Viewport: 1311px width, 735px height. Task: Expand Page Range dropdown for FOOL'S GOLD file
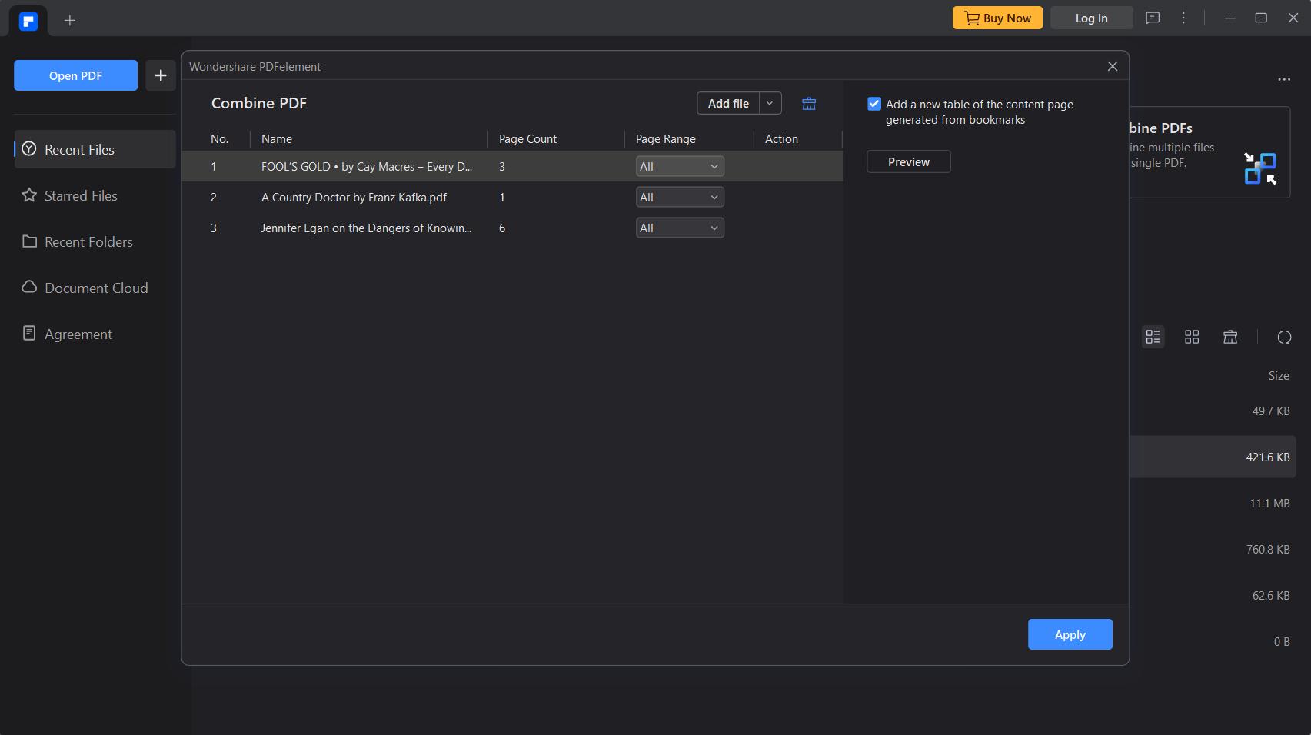[x=680, y=167]
